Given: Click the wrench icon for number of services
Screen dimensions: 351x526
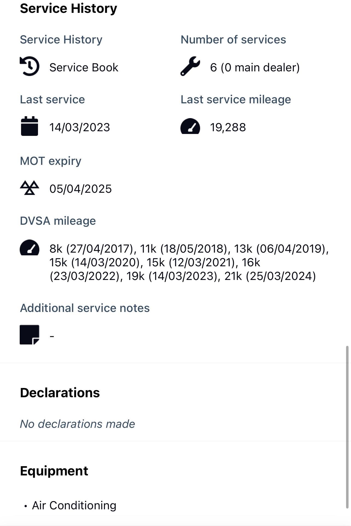Looking at the screenshot, I should [190, 66].
